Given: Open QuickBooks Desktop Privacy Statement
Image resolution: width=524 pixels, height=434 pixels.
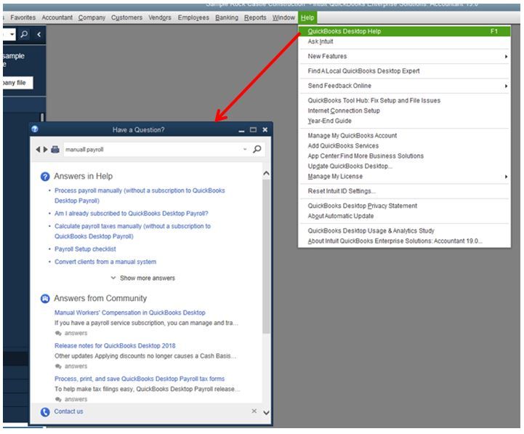Looking at the screenshot, I should (x=404, y=206).
